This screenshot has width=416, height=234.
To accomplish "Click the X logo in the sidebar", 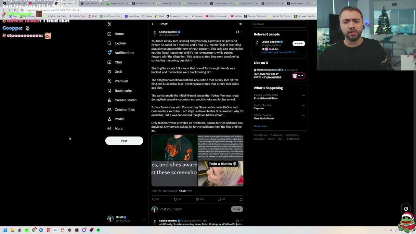I will (x=110, y=24).
